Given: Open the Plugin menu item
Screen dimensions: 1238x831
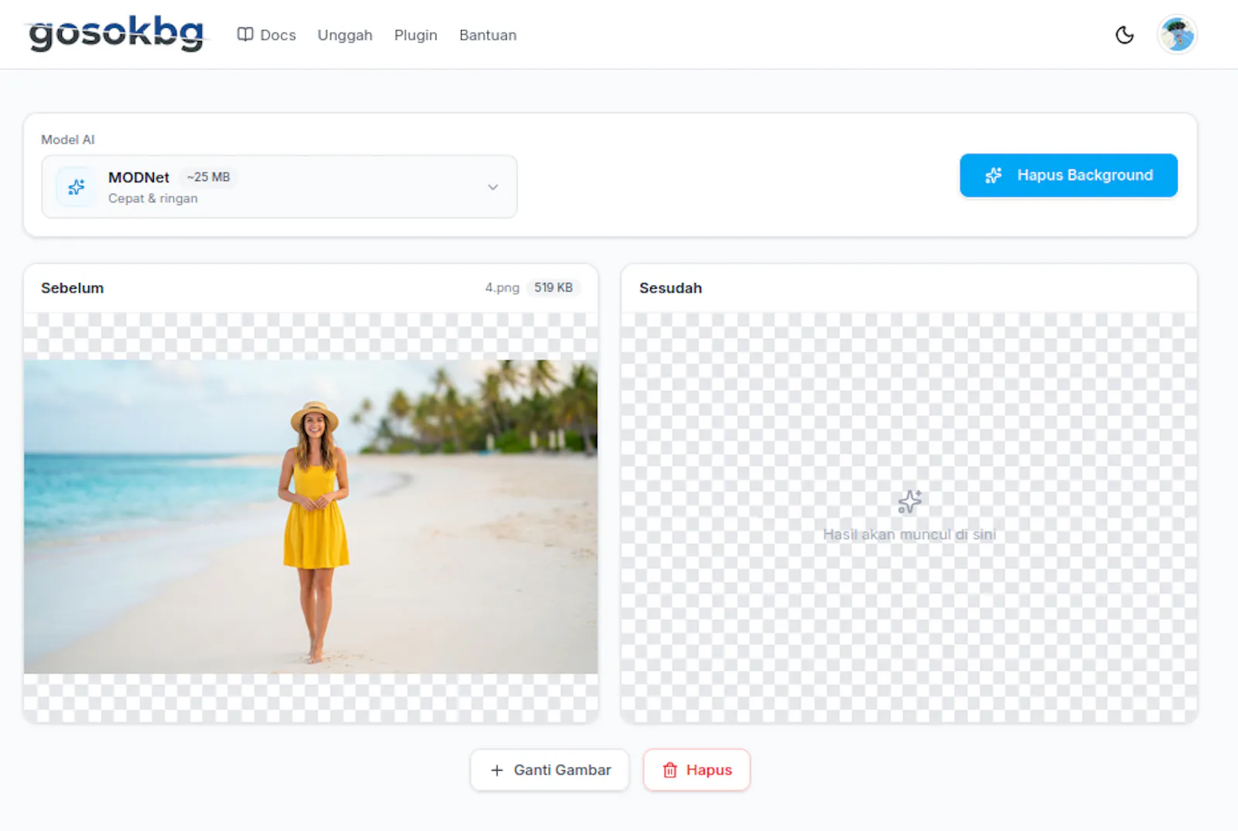Looking at the screenshot, I should point(416,35).
